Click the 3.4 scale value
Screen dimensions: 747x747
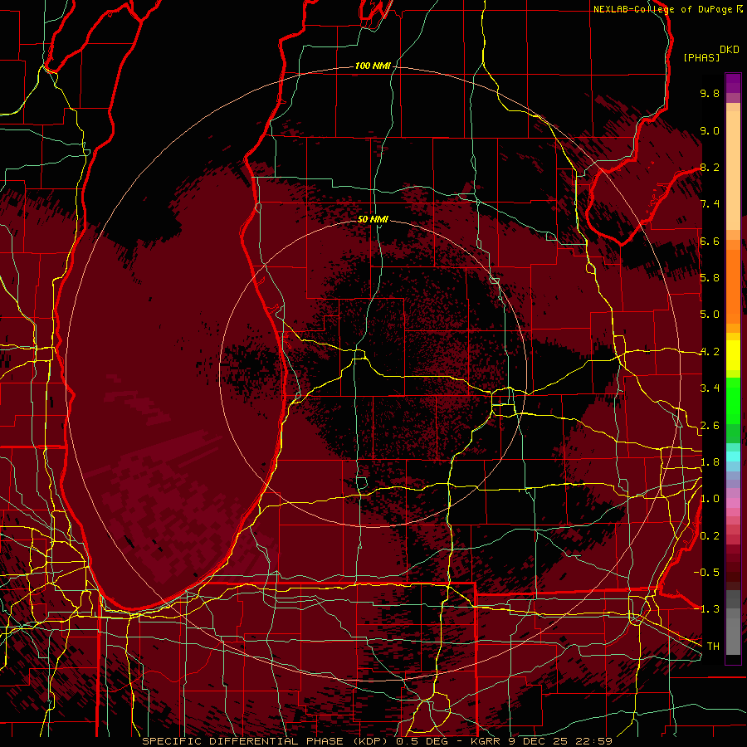click(710, 388)
